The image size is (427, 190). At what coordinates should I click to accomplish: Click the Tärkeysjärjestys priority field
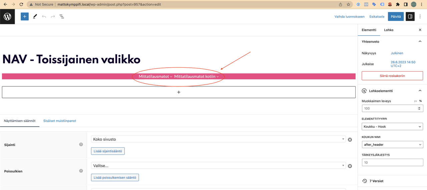pos(392,162)
